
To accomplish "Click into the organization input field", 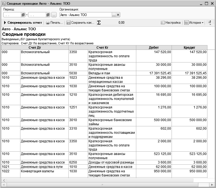I will pos(86,15).
